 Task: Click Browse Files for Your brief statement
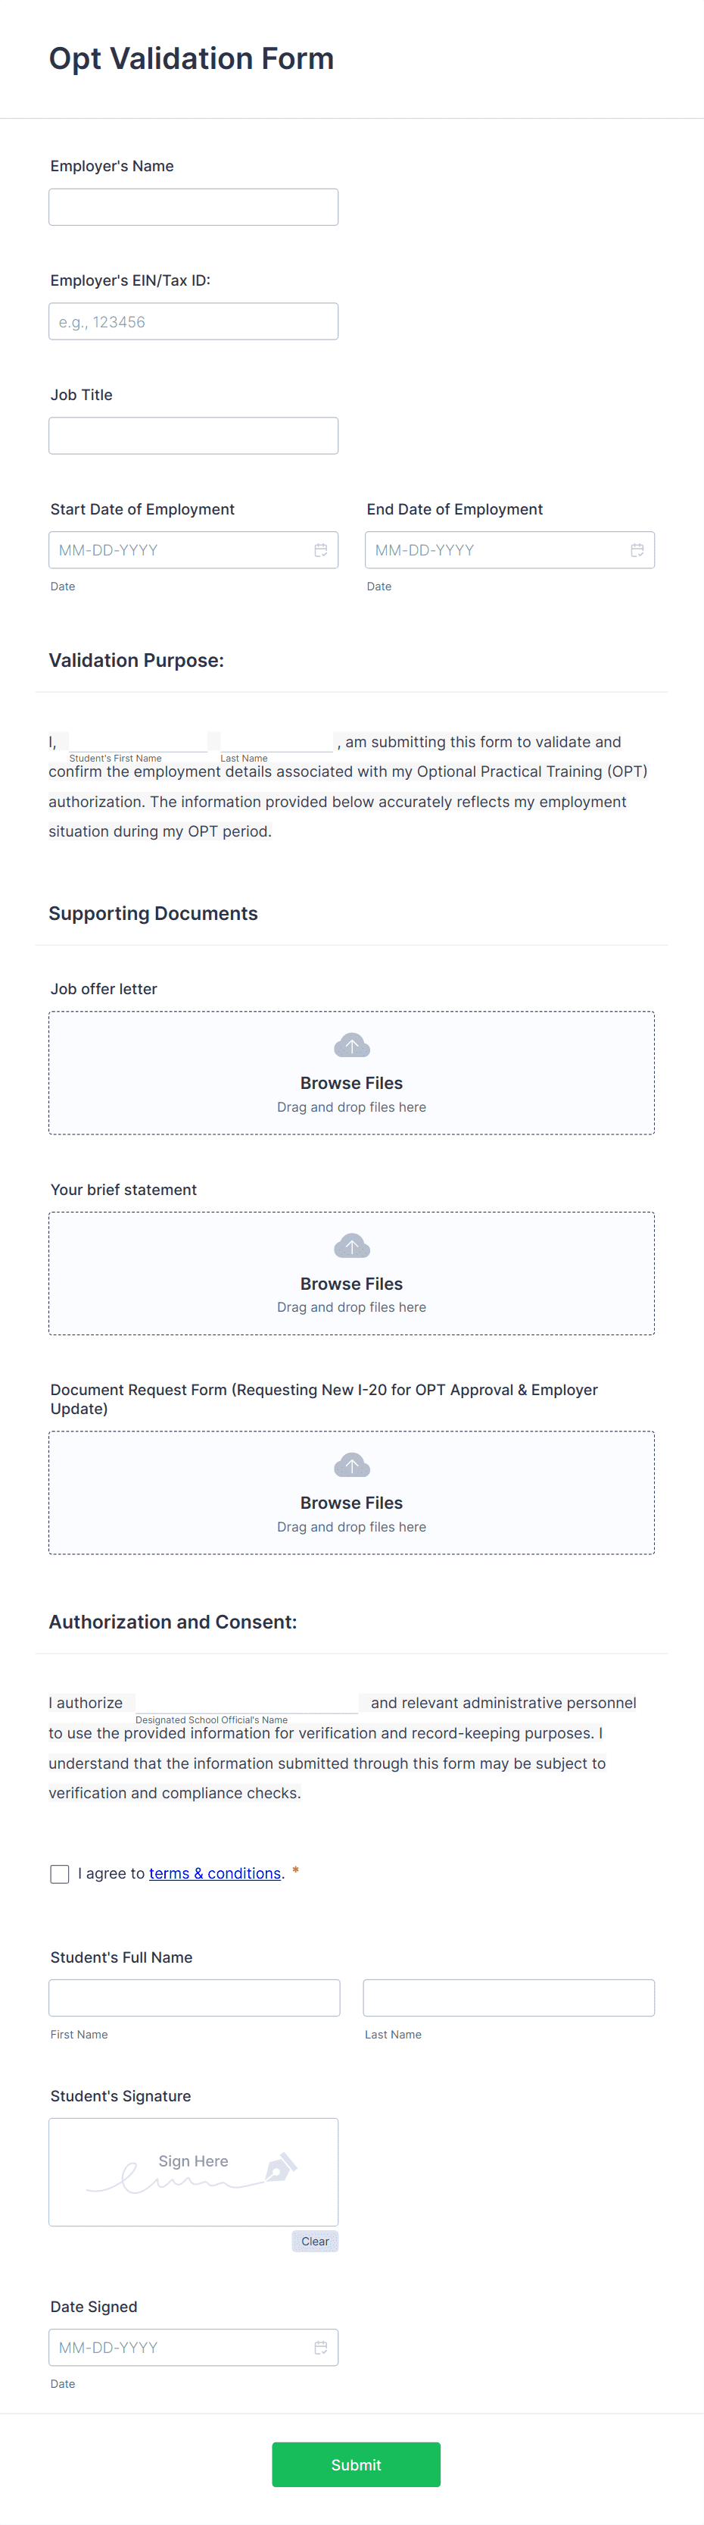pyautogui.click(x=351, y=1283)
